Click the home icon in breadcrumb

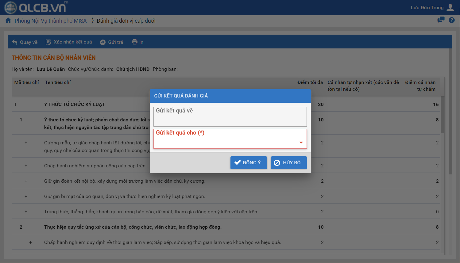tap(8, 21)
